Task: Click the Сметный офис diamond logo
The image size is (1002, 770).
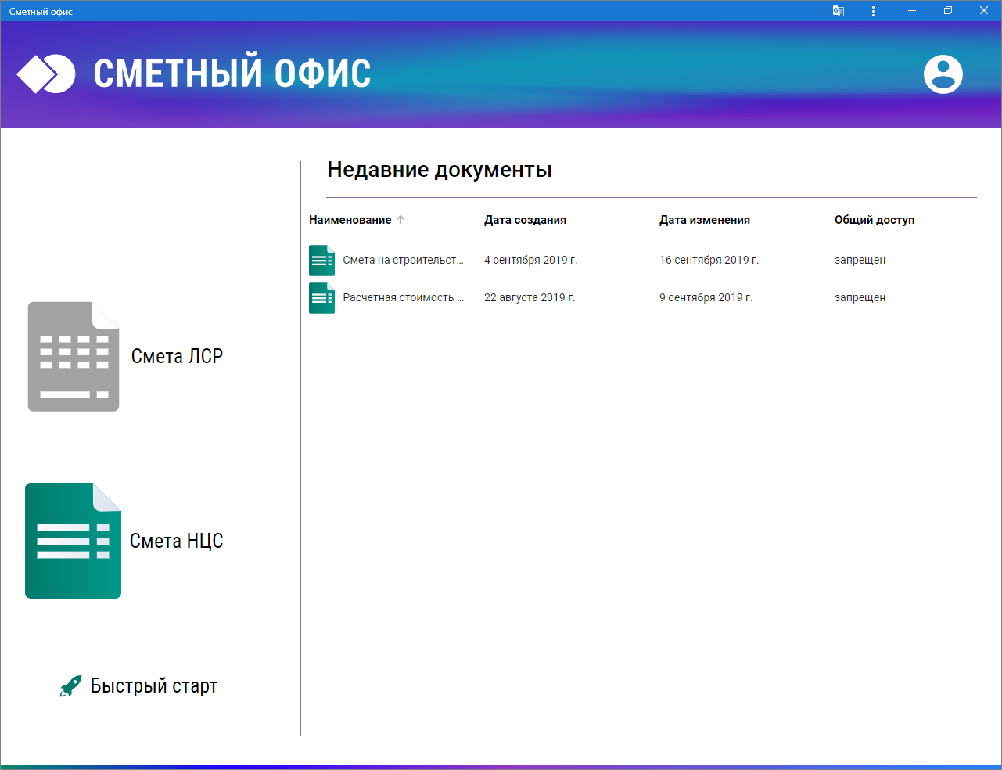Action: tap(46, 74)
